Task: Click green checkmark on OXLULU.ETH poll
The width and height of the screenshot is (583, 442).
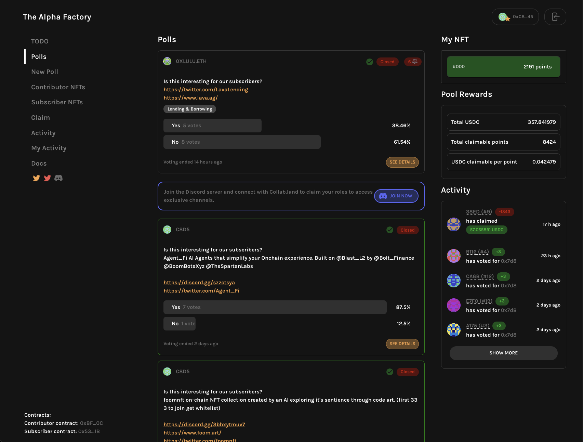Action: point(370,62)
